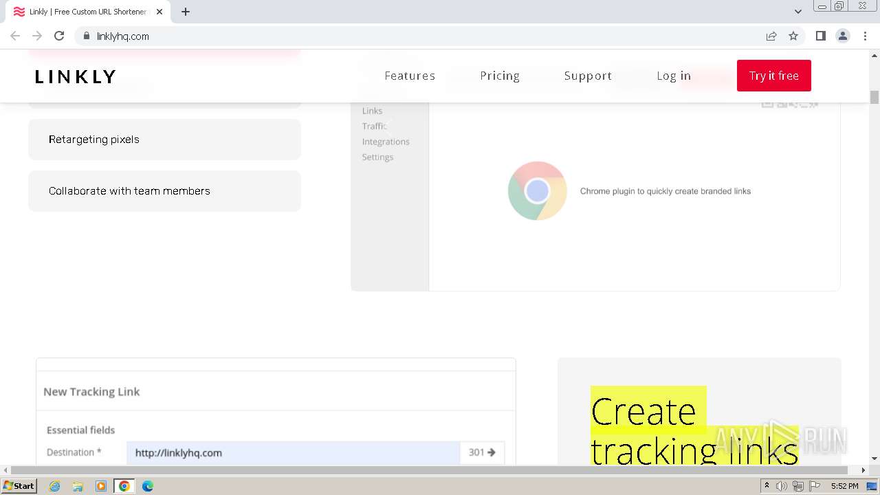Viewport: 880px width, 495px height.
Task: Share this page icon in address bar
Action: (771, 36)
